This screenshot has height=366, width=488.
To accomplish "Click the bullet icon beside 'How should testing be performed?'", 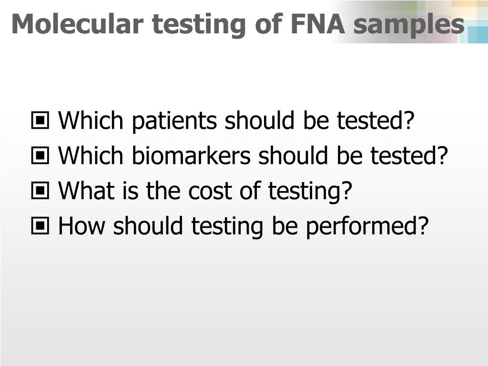I will (x=40, y=225).
